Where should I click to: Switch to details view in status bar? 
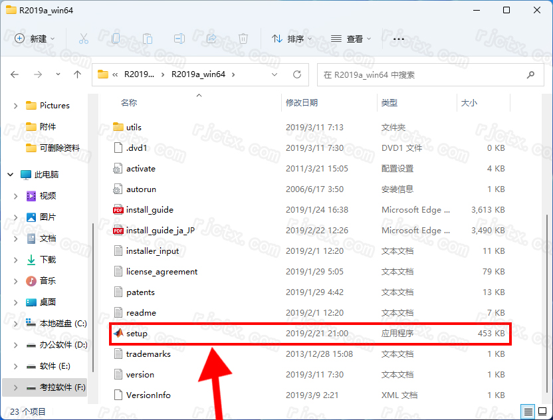[x=528, y=411]
